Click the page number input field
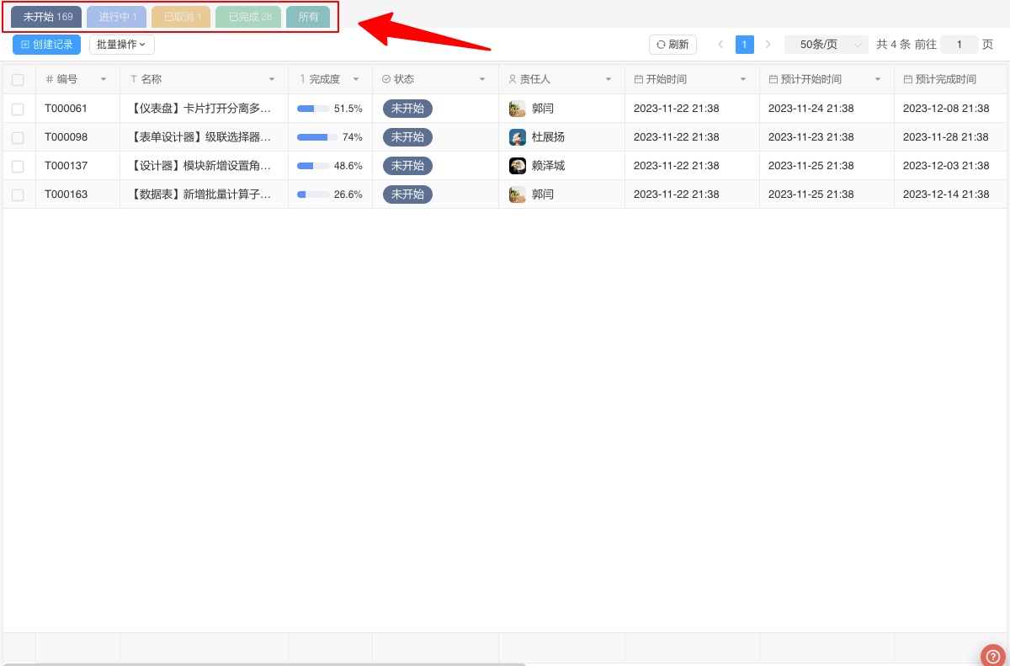 coord(959,45)
